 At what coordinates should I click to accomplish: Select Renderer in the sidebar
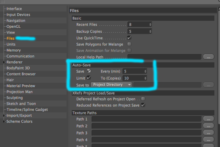point(14,62)
